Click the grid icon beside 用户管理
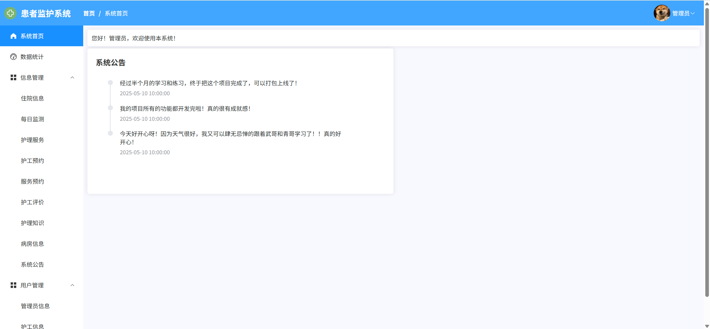Image resolution: width=710 pixels, height=329 pixels. pyautogui.click(x=13, y=285)
